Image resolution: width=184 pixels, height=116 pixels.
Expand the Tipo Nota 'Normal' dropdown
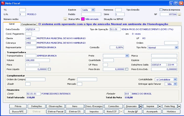click(176, 47)
